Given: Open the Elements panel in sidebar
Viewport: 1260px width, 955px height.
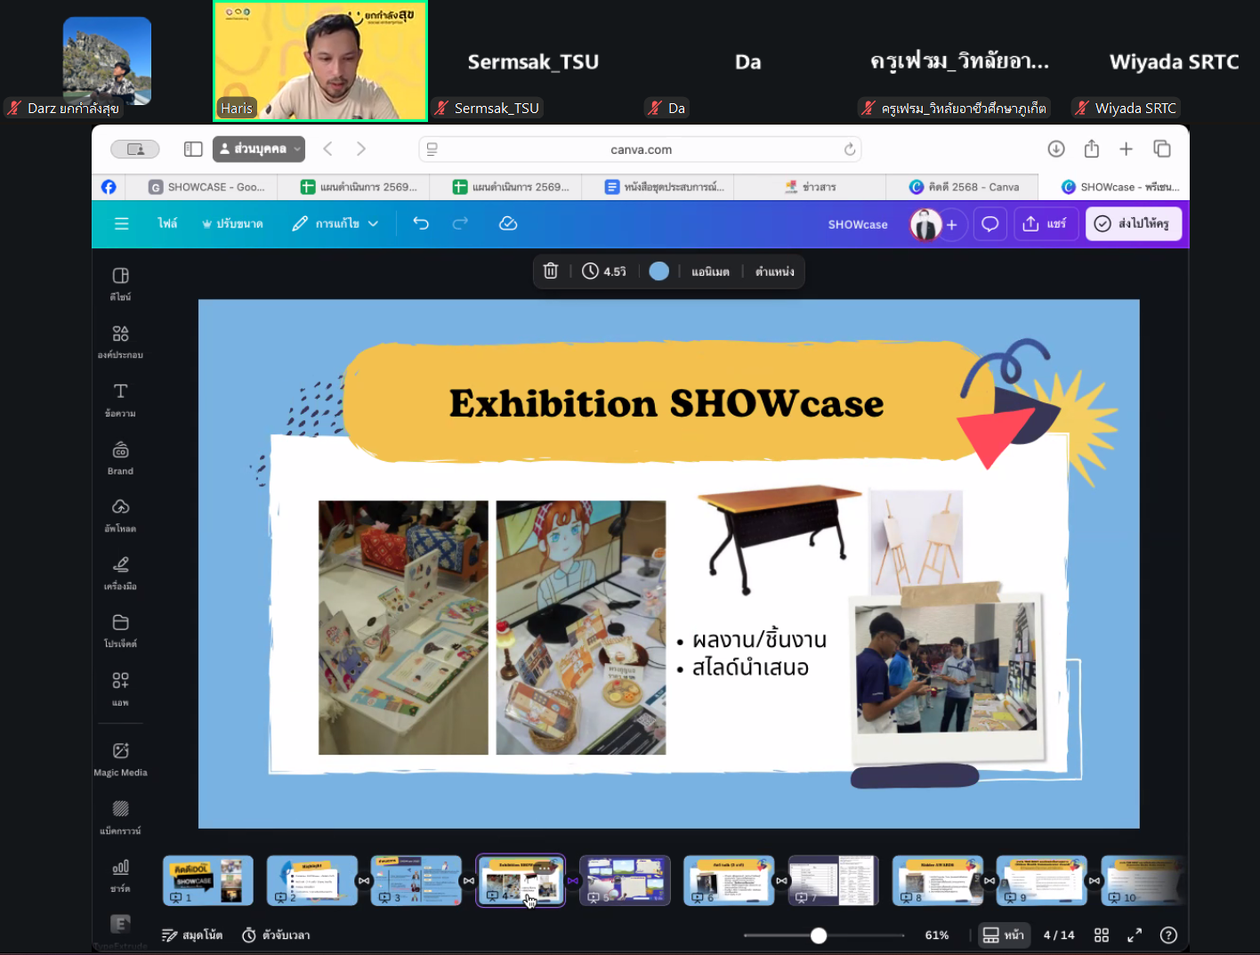Looking at the screenshot, I should pyautogui.click(x=120, y=341).
